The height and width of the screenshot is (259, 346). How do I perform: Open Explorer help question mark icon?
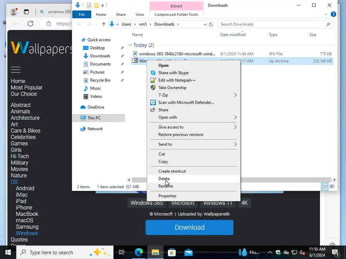point(333,14)
